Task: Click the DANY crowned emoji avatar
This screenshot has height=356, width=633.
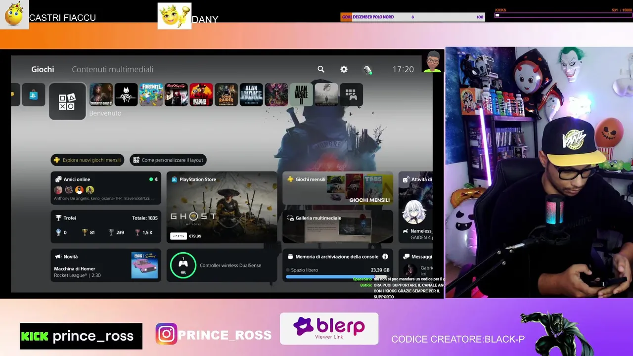Action: (x=174, y=16)
